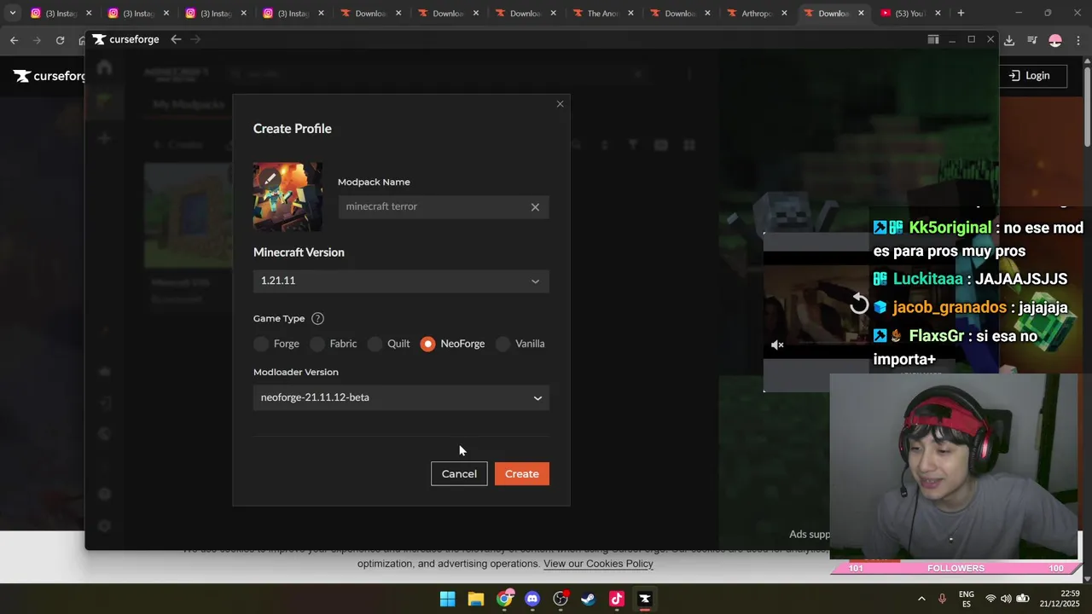Open Discord from the taskbar
The height and width of the screenshot is (614, 1092).
(x=532, y=599)
